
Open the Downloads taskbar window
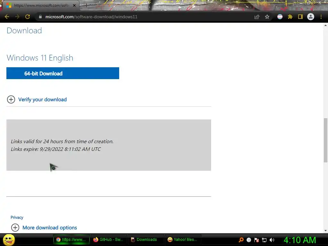pyautogui.click(x=146, y=240)
